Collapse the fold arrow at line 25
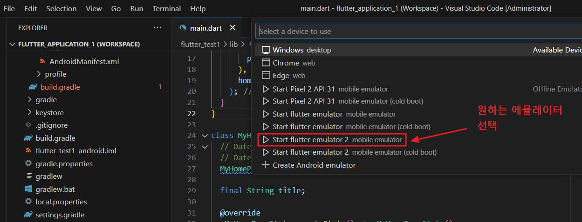This screenshot has width=582, height=222. pyautogui.click(x=205, y=147)
